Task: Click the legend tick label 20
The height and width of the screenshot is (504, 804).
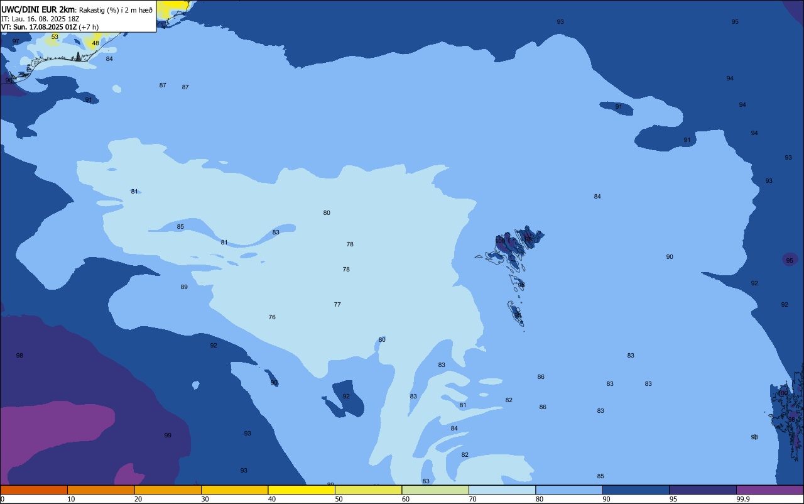Action: [x=138, y=499]
